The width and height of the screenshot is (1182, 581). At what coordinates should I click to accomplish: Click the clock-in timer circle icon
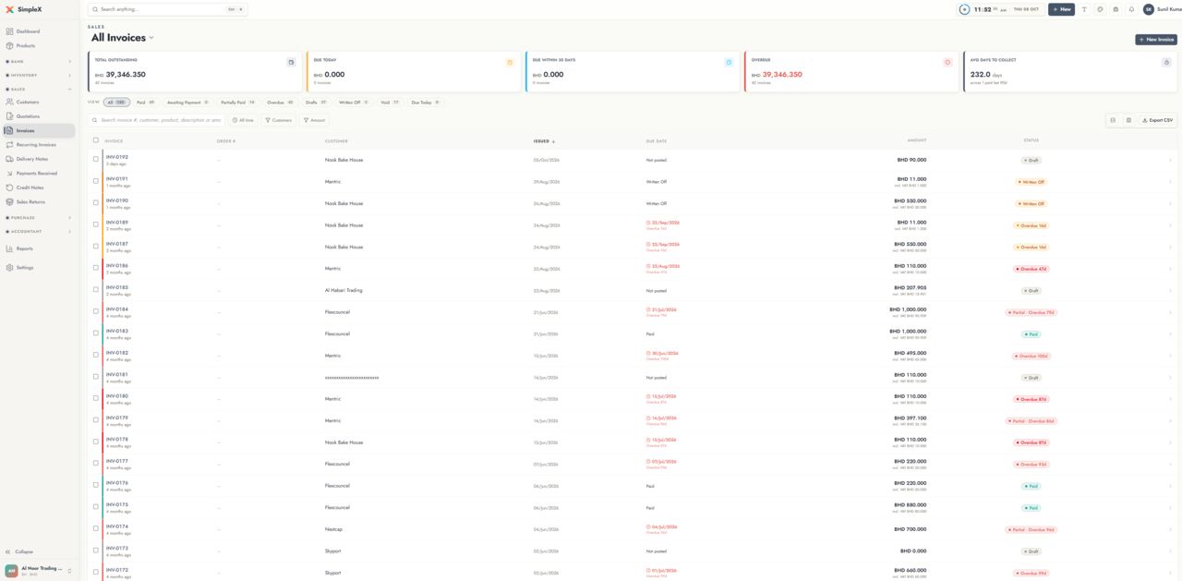965,9
